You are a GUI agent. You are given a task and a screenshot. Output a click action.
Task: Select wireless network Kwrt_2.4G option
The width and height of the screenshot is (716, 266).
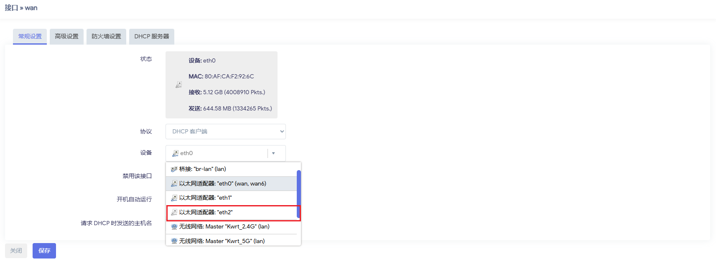coord(224,227)
